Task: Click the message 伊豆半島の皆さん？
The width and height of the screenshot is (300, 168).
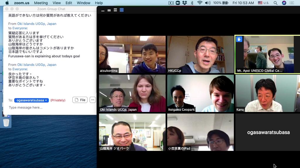Action: coord(23,78)
